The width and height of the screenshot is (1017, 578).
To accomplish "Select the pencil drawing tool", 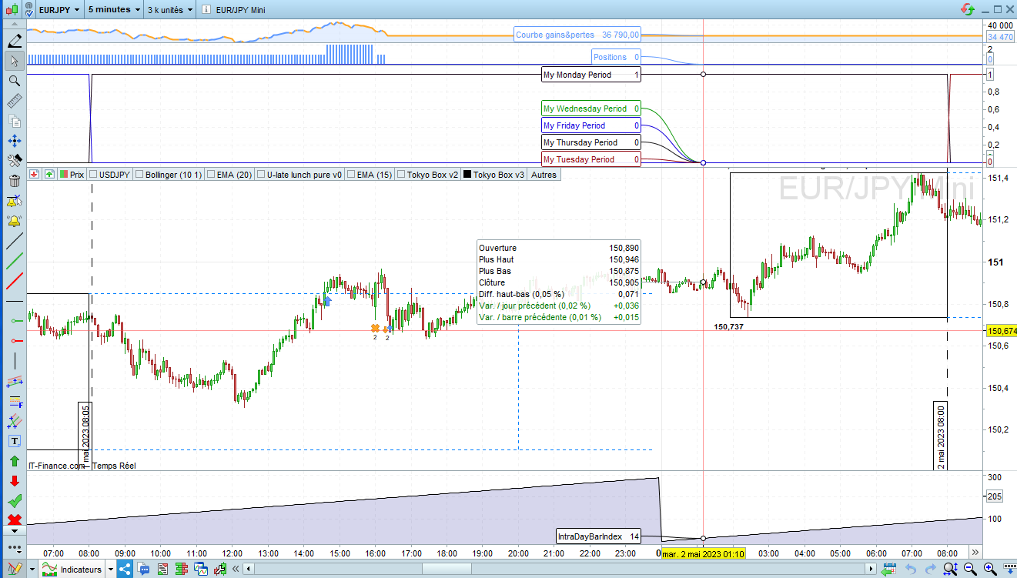I will click(14, 41).
